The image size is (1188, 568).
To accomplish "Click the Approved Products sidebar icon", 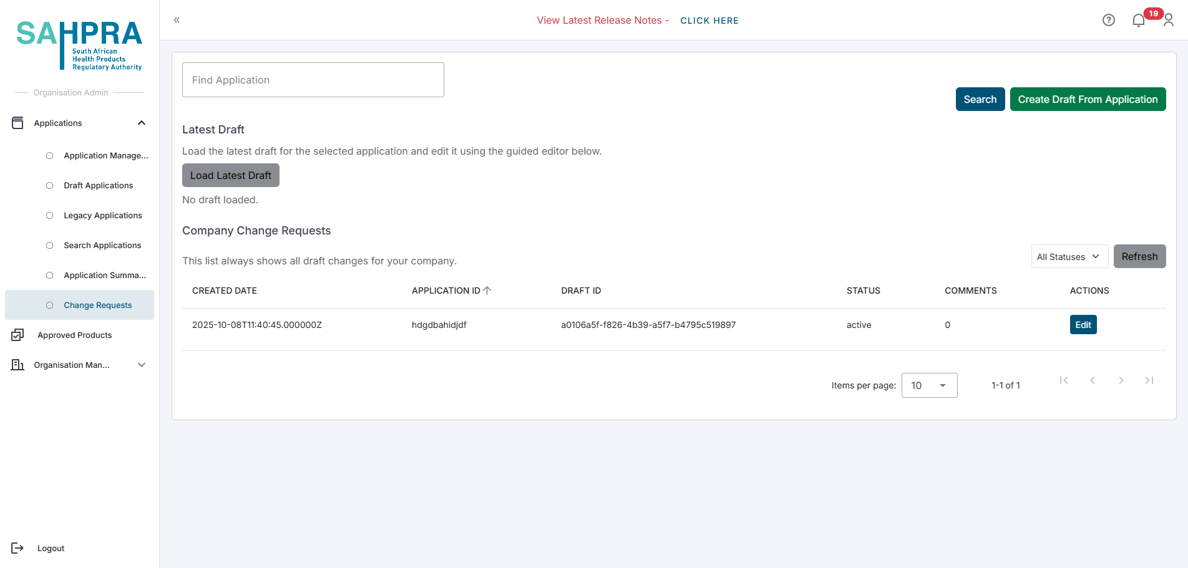I will pyautogui.click(x=17, y=335).
